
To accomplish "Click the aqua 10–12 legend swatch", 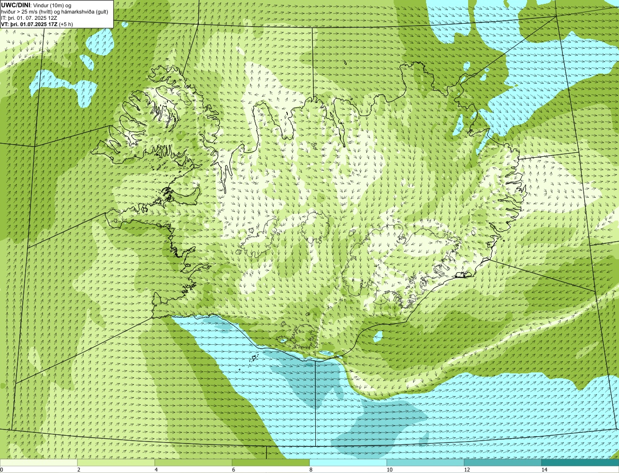I will (426, 463).
